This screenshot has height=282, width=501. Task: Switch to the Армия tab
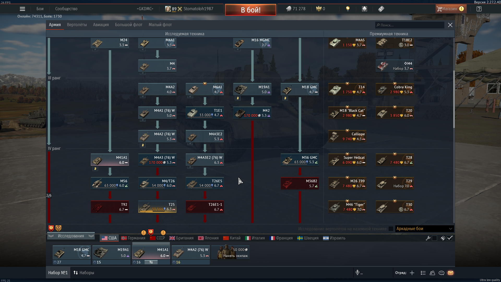(x=55, y=25)
